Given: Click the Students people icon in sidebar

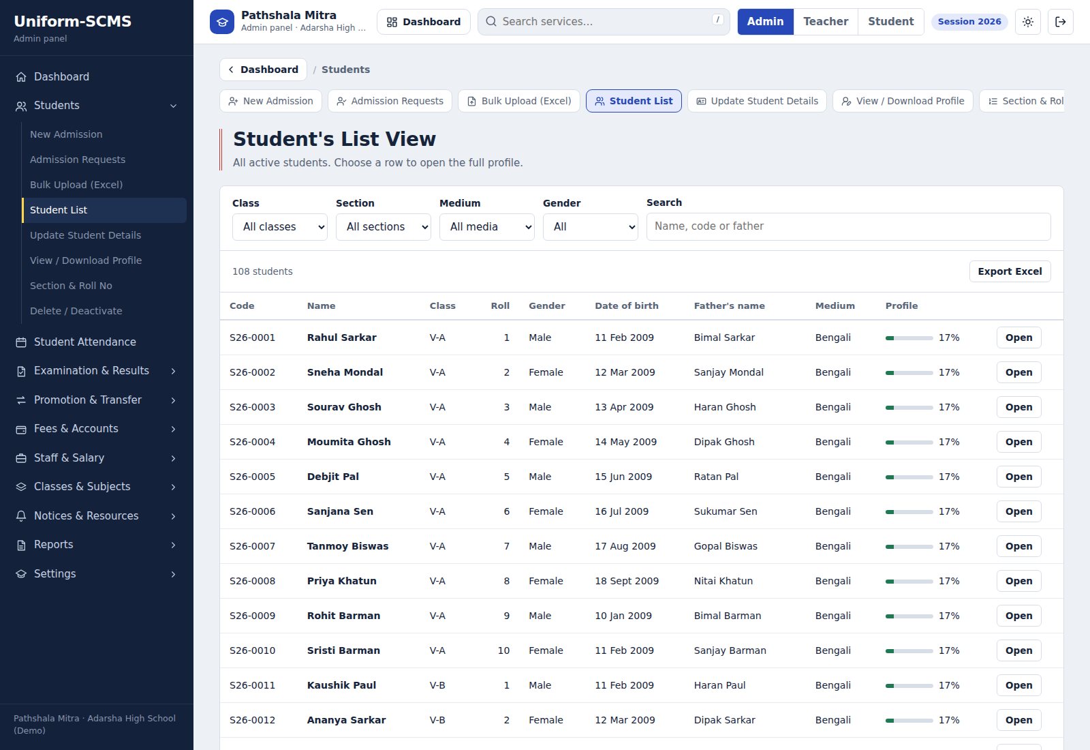Looking at the screenshot, I should point(21,106).
